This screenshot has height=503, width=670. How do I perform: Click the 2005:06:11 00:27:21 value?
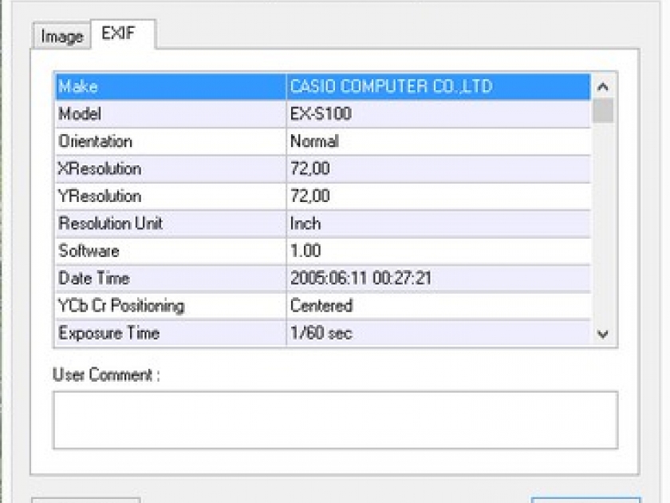tap(361, 279)
